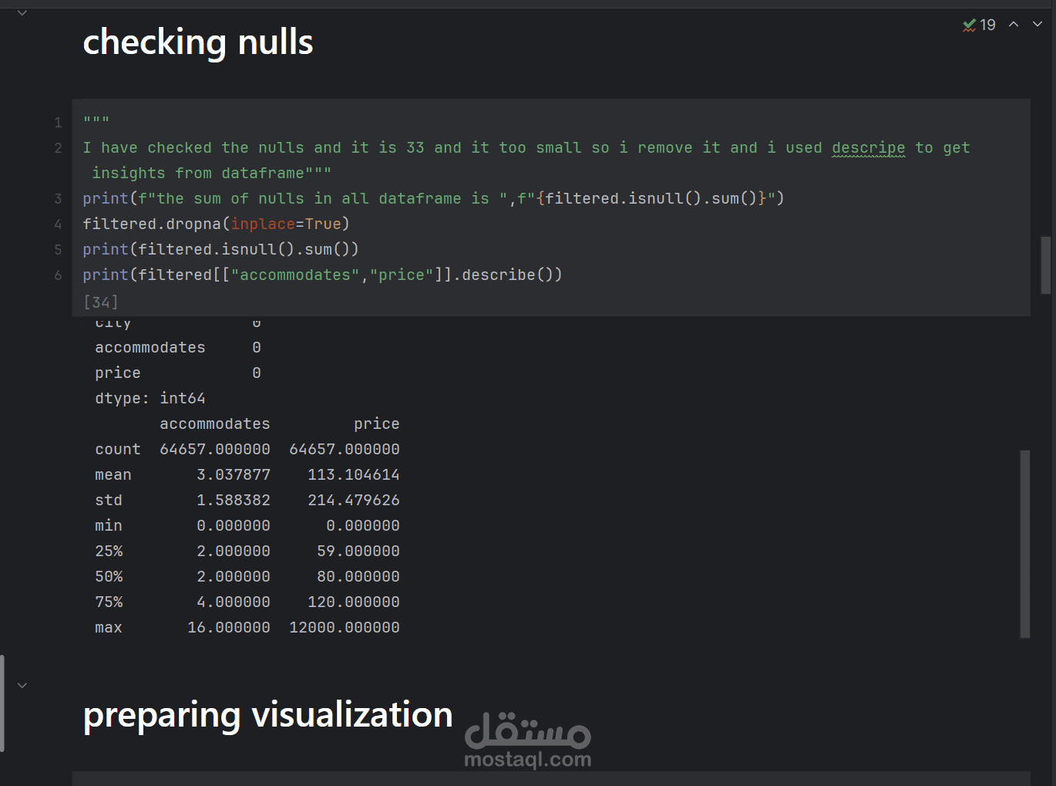The height and width of the screenshot is (786, 1056).
Task: Click the [34] execution count label
Action: 101,302
